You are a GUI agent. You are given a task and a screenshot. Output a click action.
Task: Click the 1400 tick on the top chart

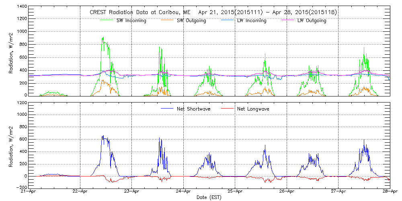pos(22,7)
